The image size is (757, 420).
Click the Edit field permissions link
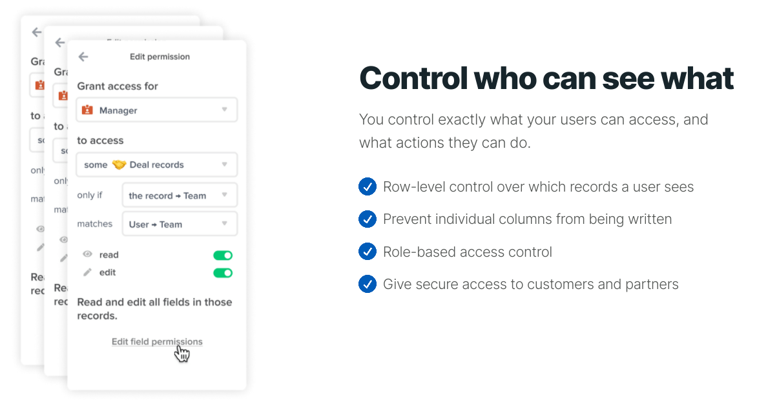[157, 341]
